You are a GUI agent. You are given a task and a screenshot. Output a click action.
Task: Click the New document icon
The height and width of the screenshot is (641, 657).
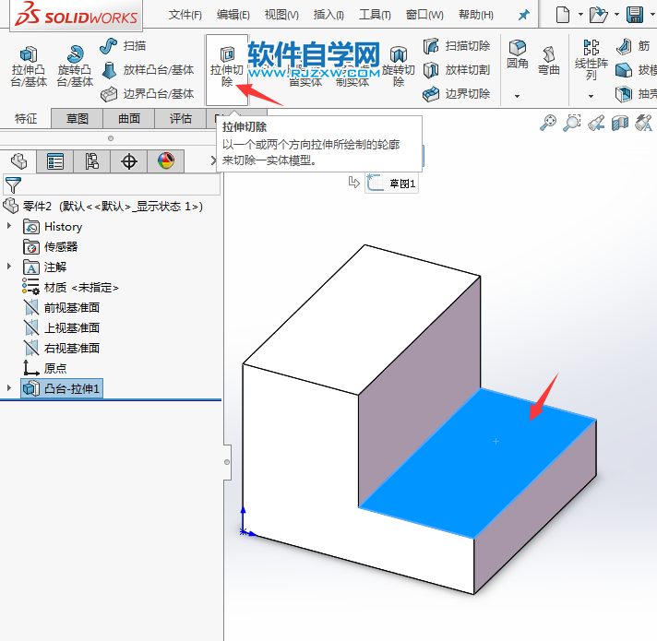[562, 15]
